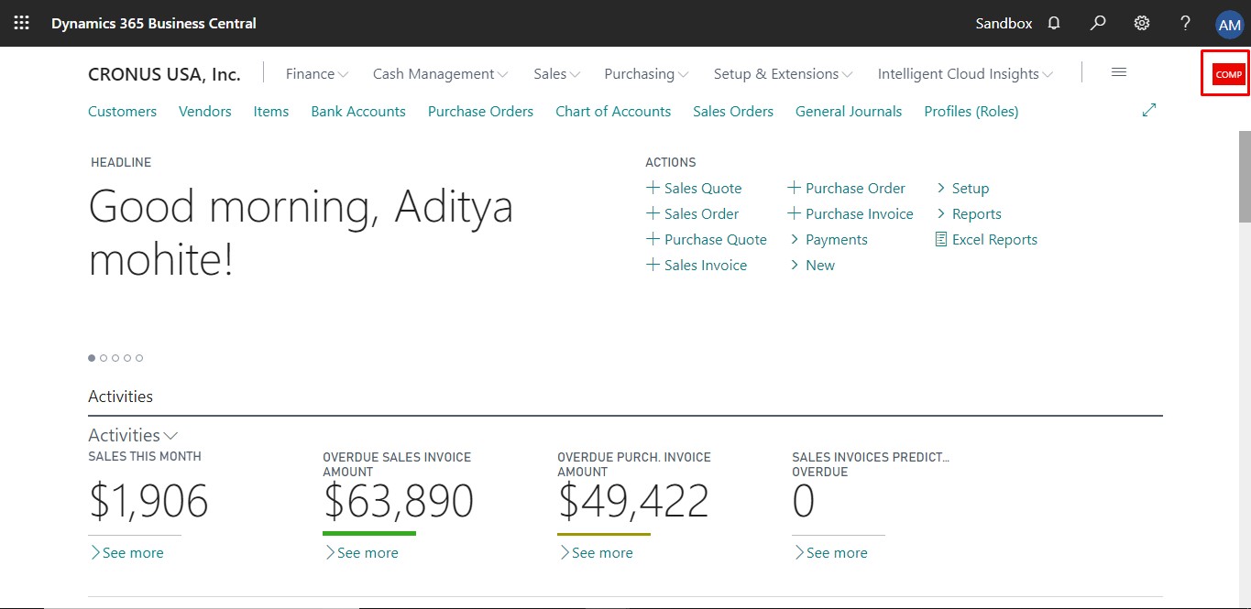Screen dimensions: 1251x609
Task: Create a new Purchase Invoice
Action: [x=850, y=213]
